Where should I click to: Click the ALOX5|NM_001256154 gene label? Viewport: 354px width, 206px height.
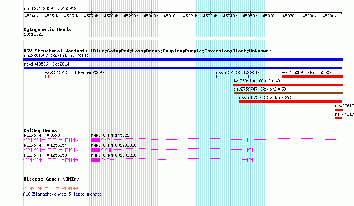(x=46, y=145)
